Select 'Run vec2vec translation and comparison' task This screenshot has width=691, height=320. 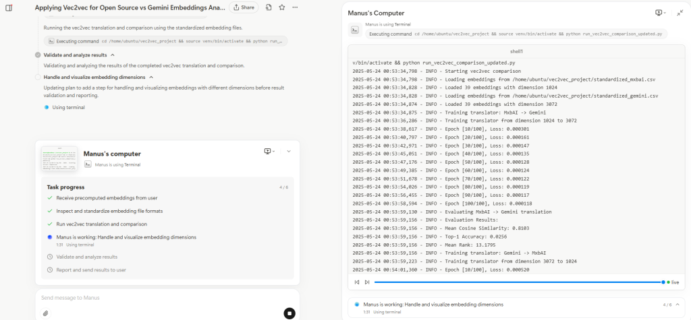[101, 224]
